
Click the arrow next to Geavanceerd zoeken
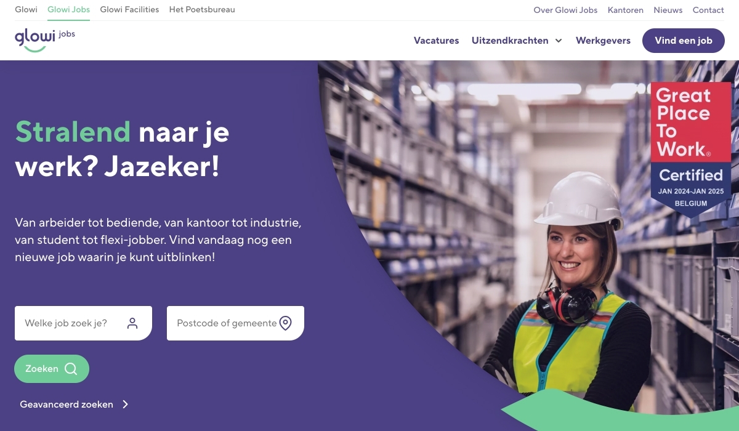(125, 405)
